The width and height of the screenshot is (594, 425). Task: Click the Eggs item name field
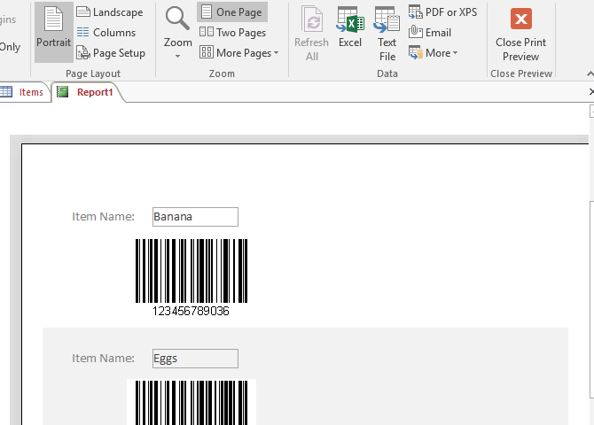[195, 359]
